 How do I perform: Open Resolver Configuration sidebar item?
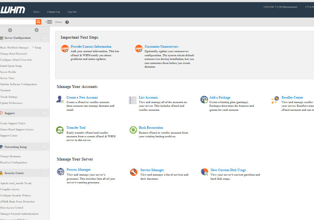click(x=13, y=163)
